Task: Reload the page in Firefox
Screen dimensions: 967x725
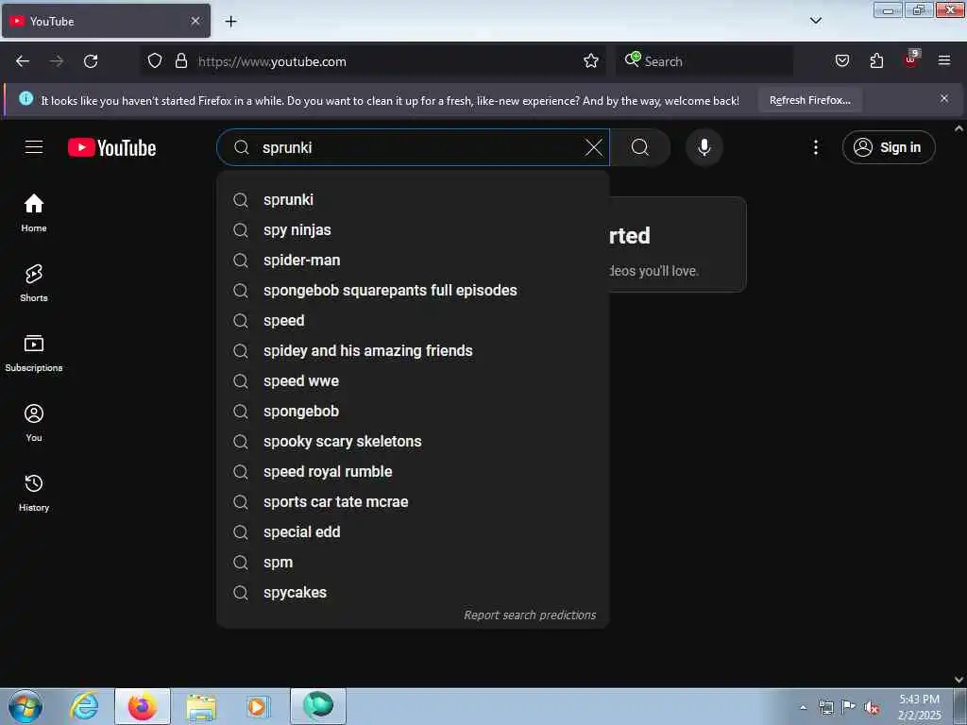Action: pyautogui.click(x=91, y=61)
